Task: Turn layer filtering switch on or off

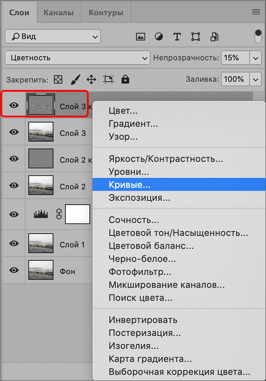Action: (x=258, y=36)
